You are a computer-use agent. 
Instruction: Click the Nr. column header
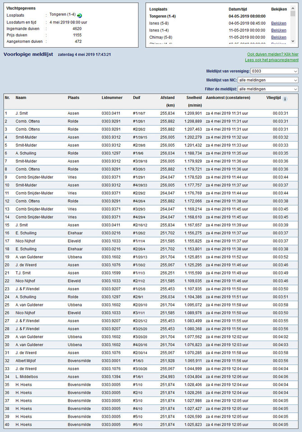(x=7, y=98)
